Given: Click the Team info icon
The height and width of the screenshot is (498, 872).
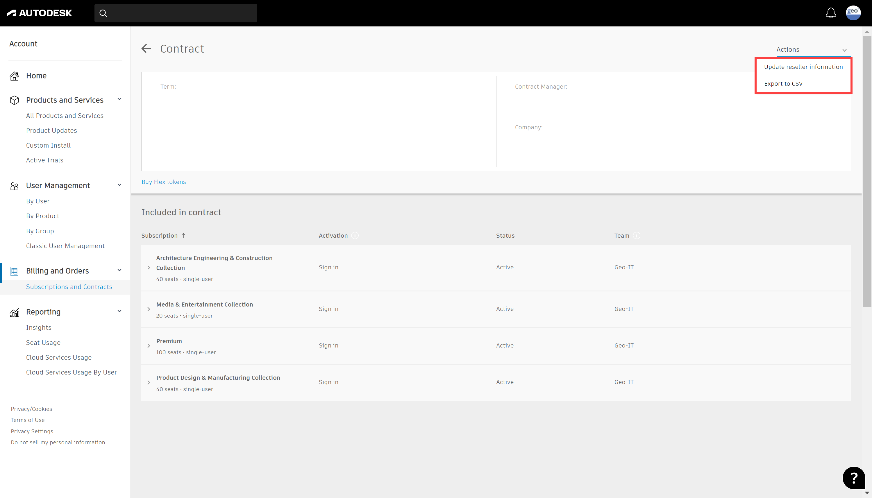Looking at the screenshot, I should [637, 236].
